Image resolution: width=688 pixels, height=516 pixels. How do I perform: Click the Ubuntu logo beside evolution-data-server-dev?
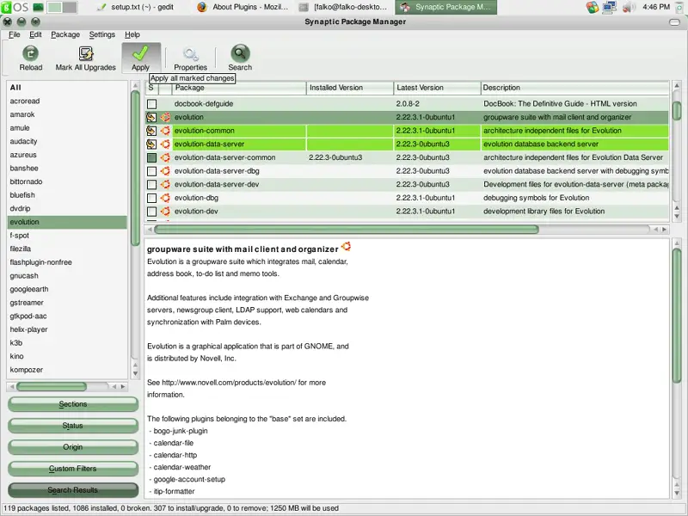tap(165, 184)
